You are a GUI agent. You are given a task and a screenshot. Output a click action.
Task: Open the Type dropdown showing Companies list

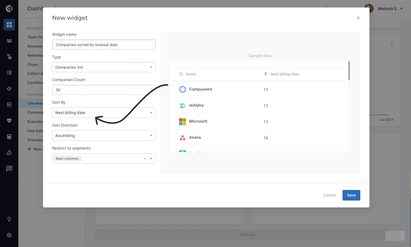(x=104, y=67)
